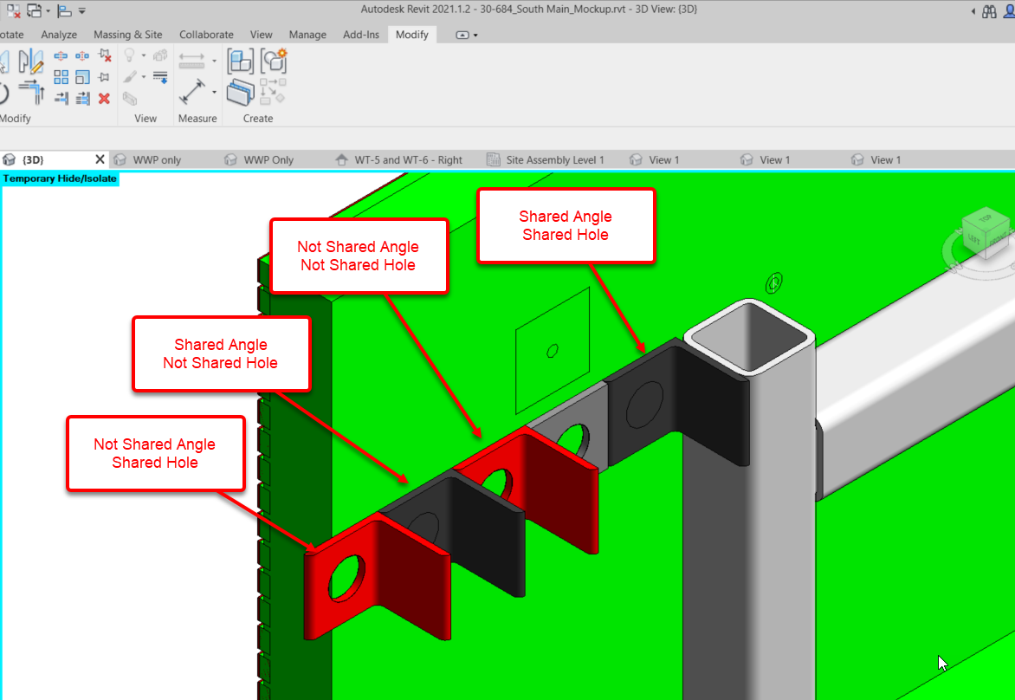This screenshot has width=1015, height=700.
Task: Open the Site Assembly Level 1 view
Action: tap(554, 159)
